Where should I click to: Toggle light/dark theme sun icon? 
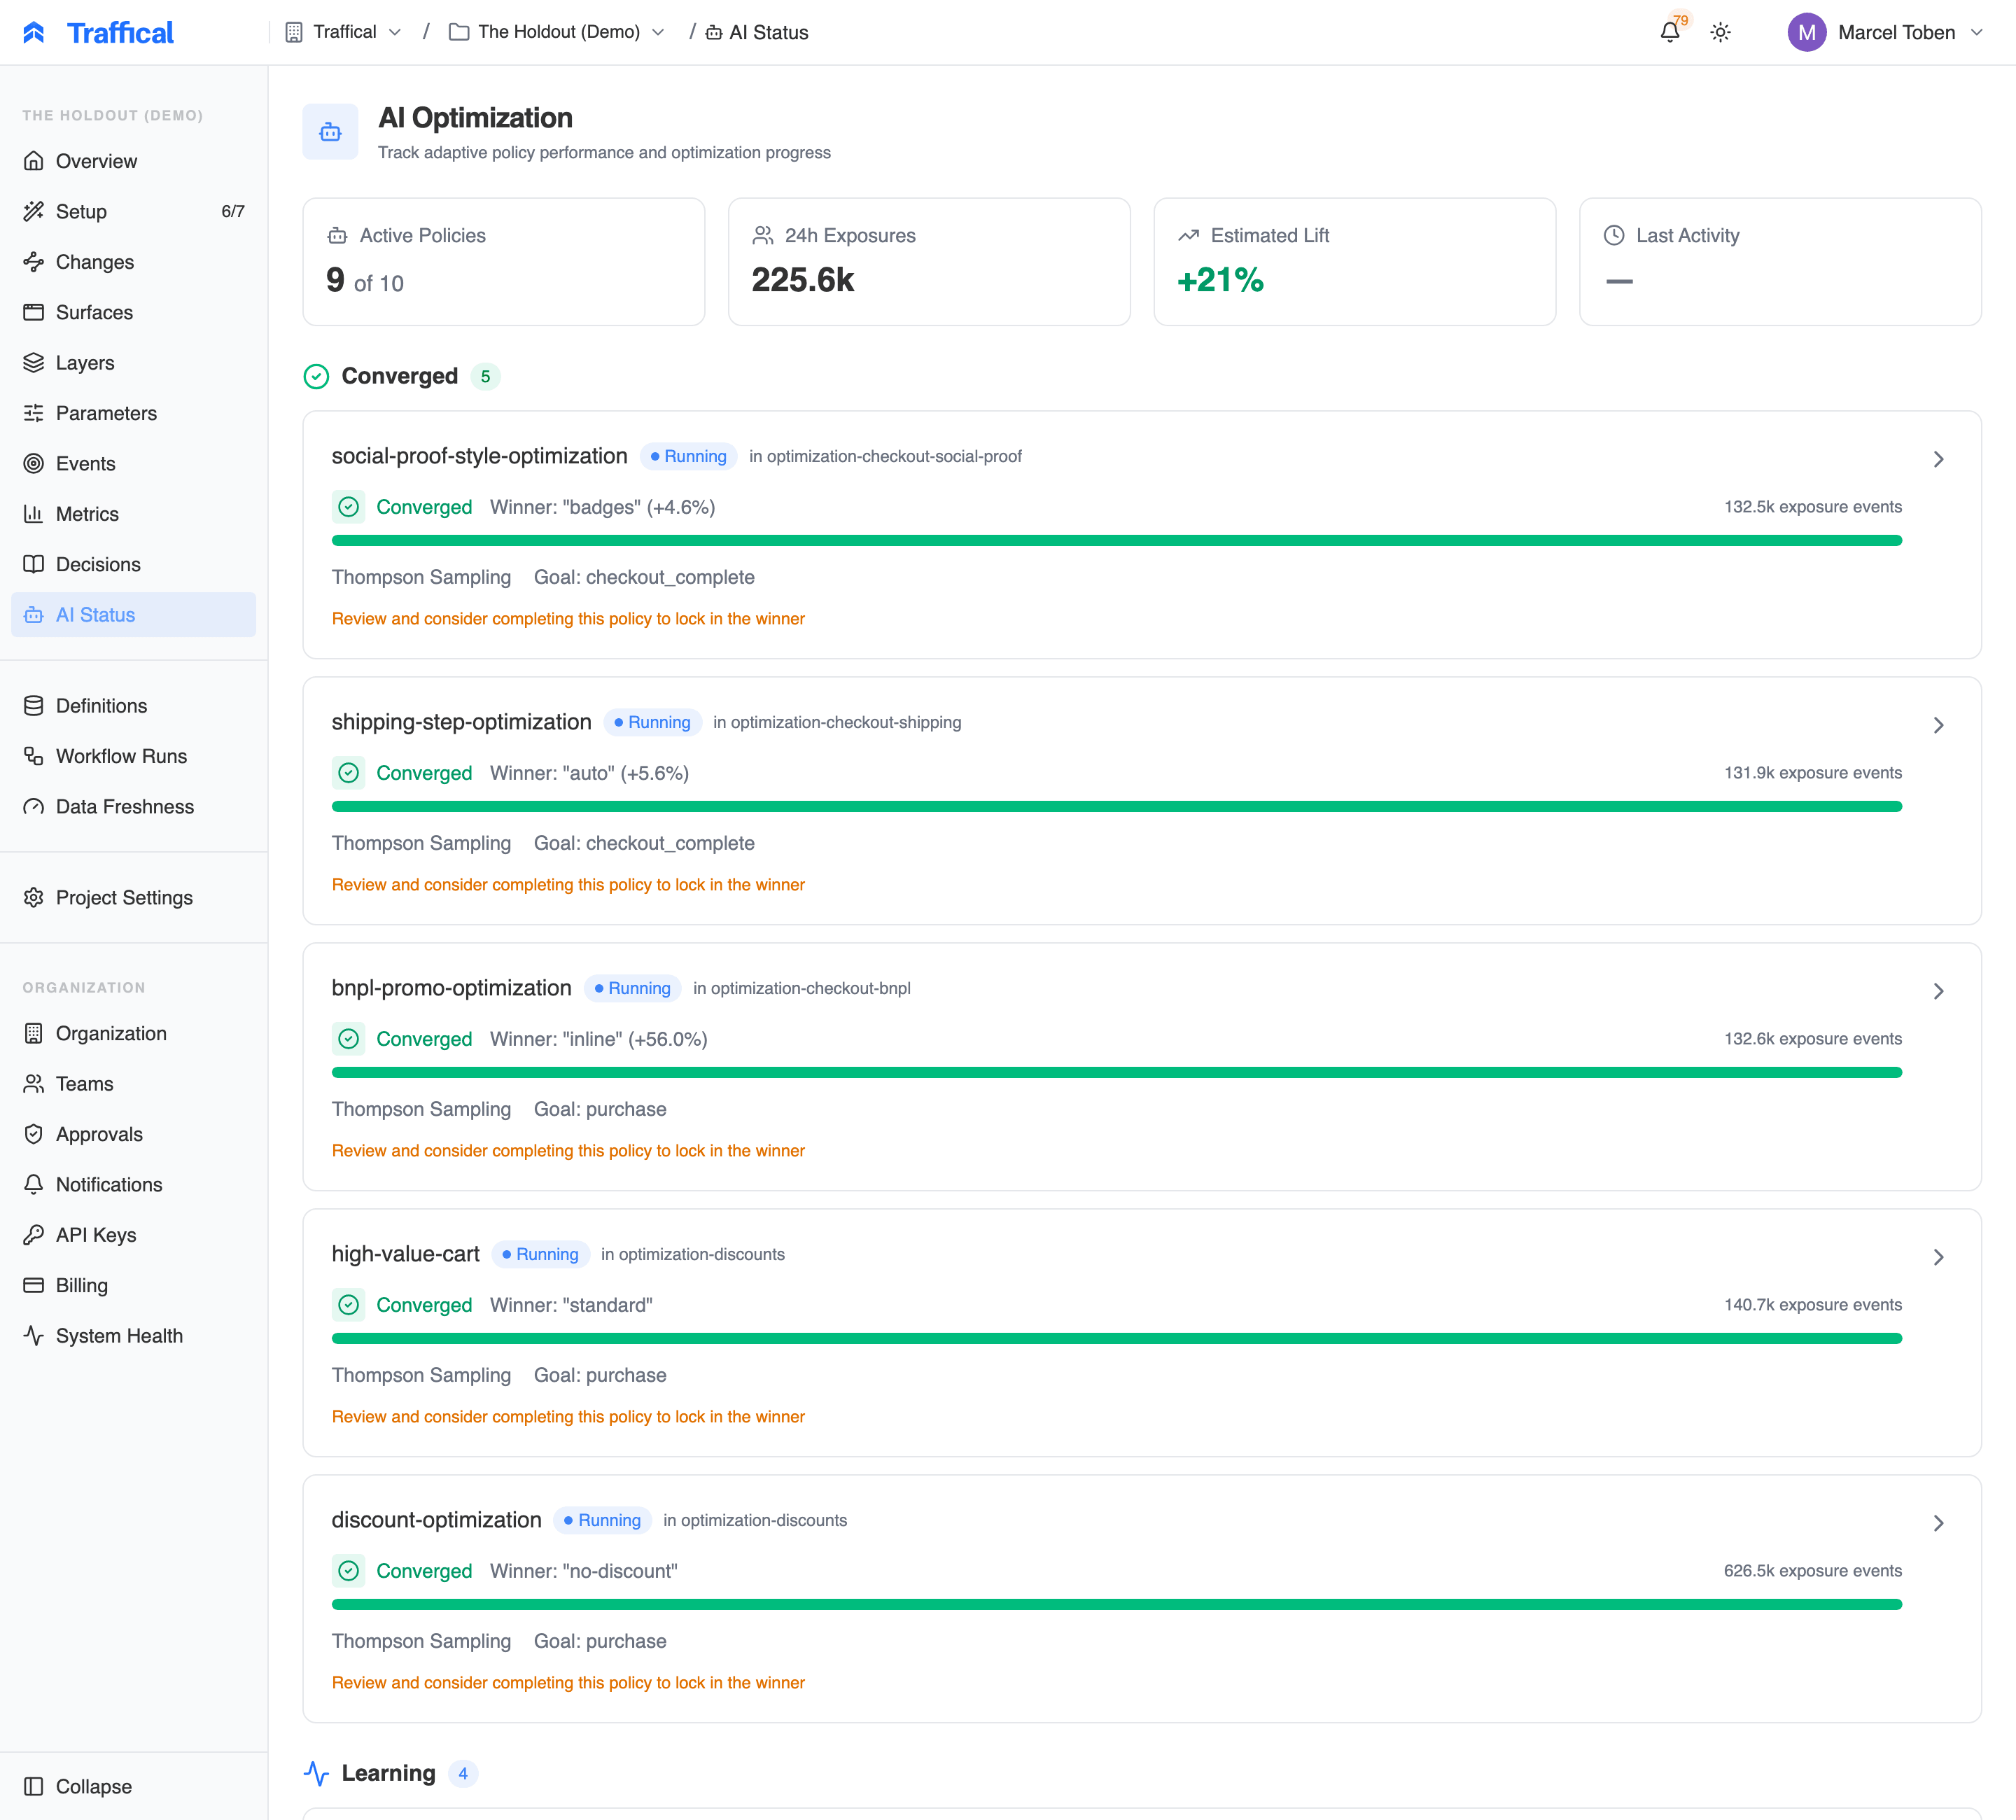[x=1720, y=32]
